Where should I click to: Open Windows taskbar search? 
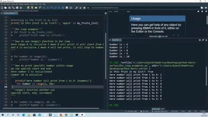coord(8,115)
